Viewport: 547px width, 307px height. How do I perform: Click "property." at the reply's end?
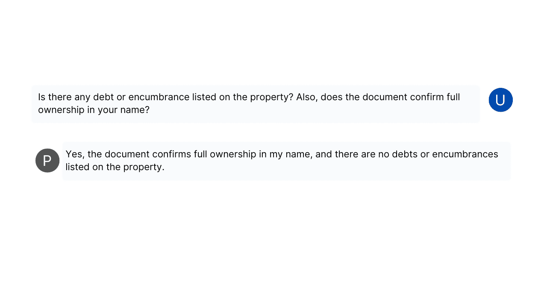pyautogui.click(x=144, y=167)
